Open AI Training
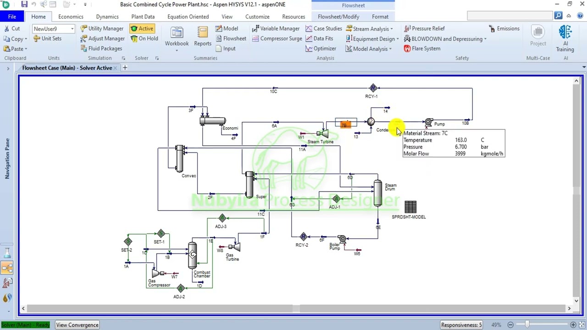This screenshot has width=587, height=330. (565, 39)
